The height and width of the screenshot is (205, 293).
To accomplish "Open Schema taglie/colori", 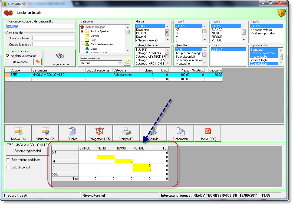I will (x=28, y=151).
